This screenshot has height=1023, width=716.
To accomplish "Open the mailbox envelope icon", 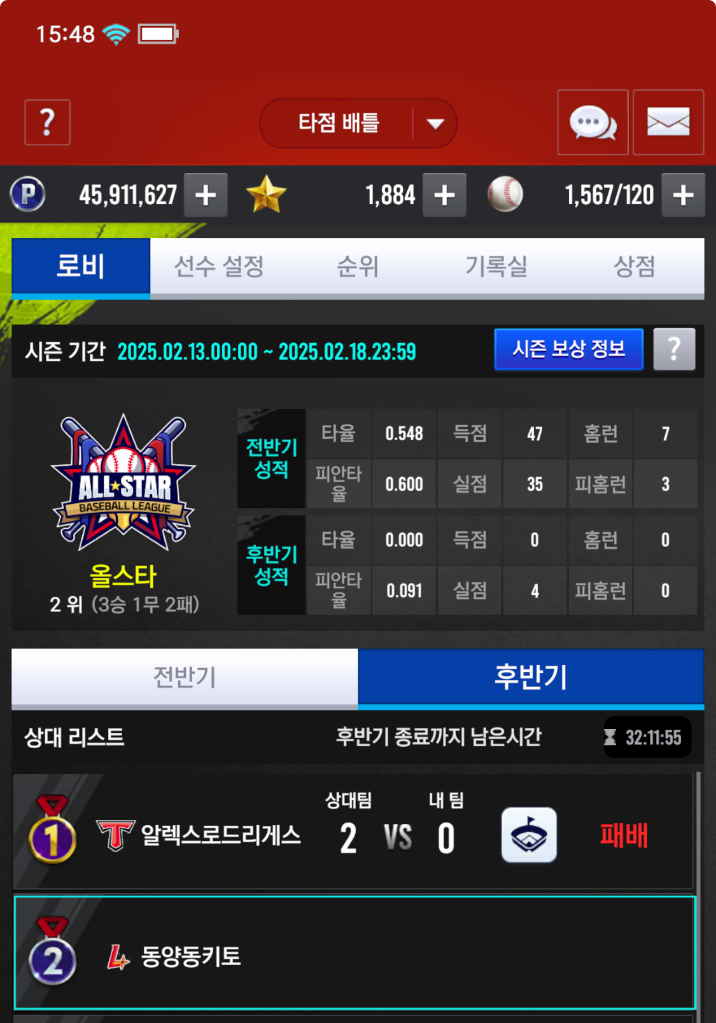I will pos(668,122).
